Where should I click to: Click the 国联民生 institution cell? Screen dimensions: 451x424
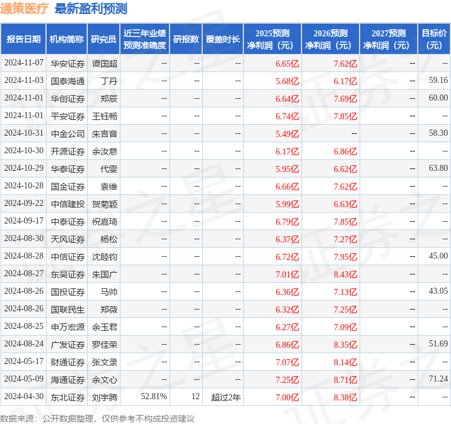(68, 309)
